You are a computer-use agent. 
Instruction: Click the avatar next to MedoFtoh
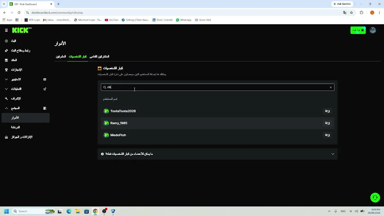pos(106,135)
